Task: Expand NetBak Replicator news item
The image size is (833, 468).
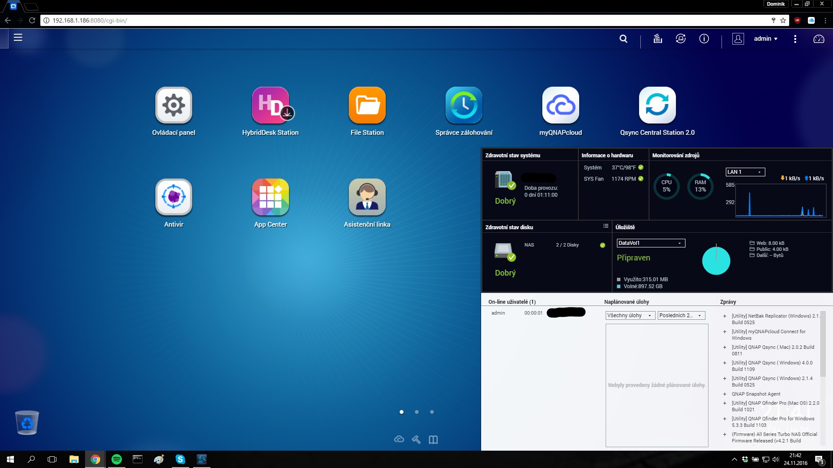Action: (725, 316)
